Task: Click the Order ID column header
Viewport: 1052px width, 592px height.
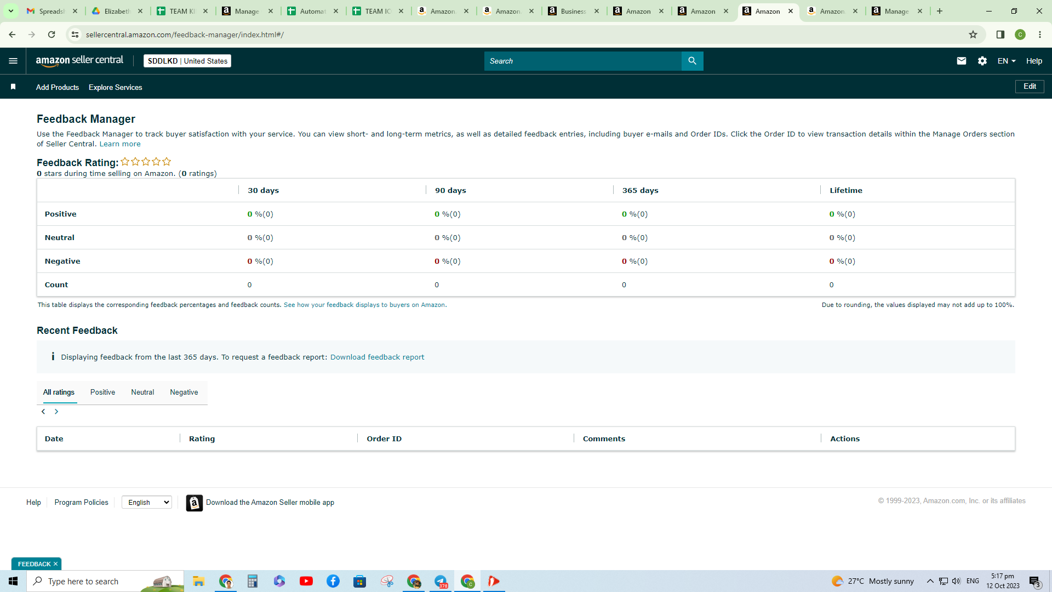Action: (x=384, y=439)
